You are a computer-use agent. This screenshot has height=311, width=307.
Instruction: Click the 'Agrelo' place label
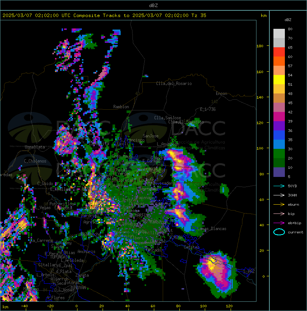pyautogui.click(x=90, y=222)
